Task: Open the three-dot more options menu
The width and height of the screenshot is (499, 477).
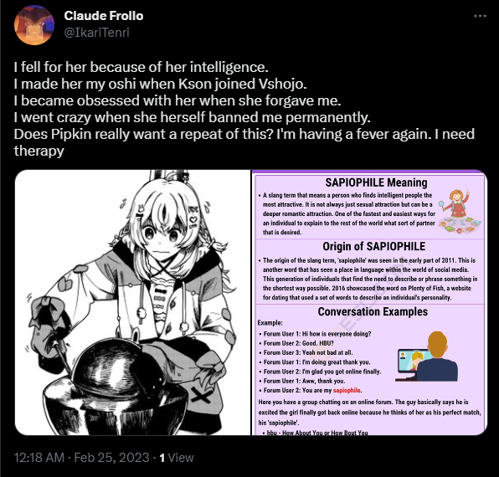Action: tap(480, 16)
